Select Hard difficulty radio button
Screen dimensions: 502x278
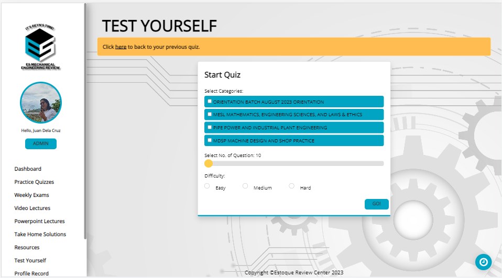[292, 186]
